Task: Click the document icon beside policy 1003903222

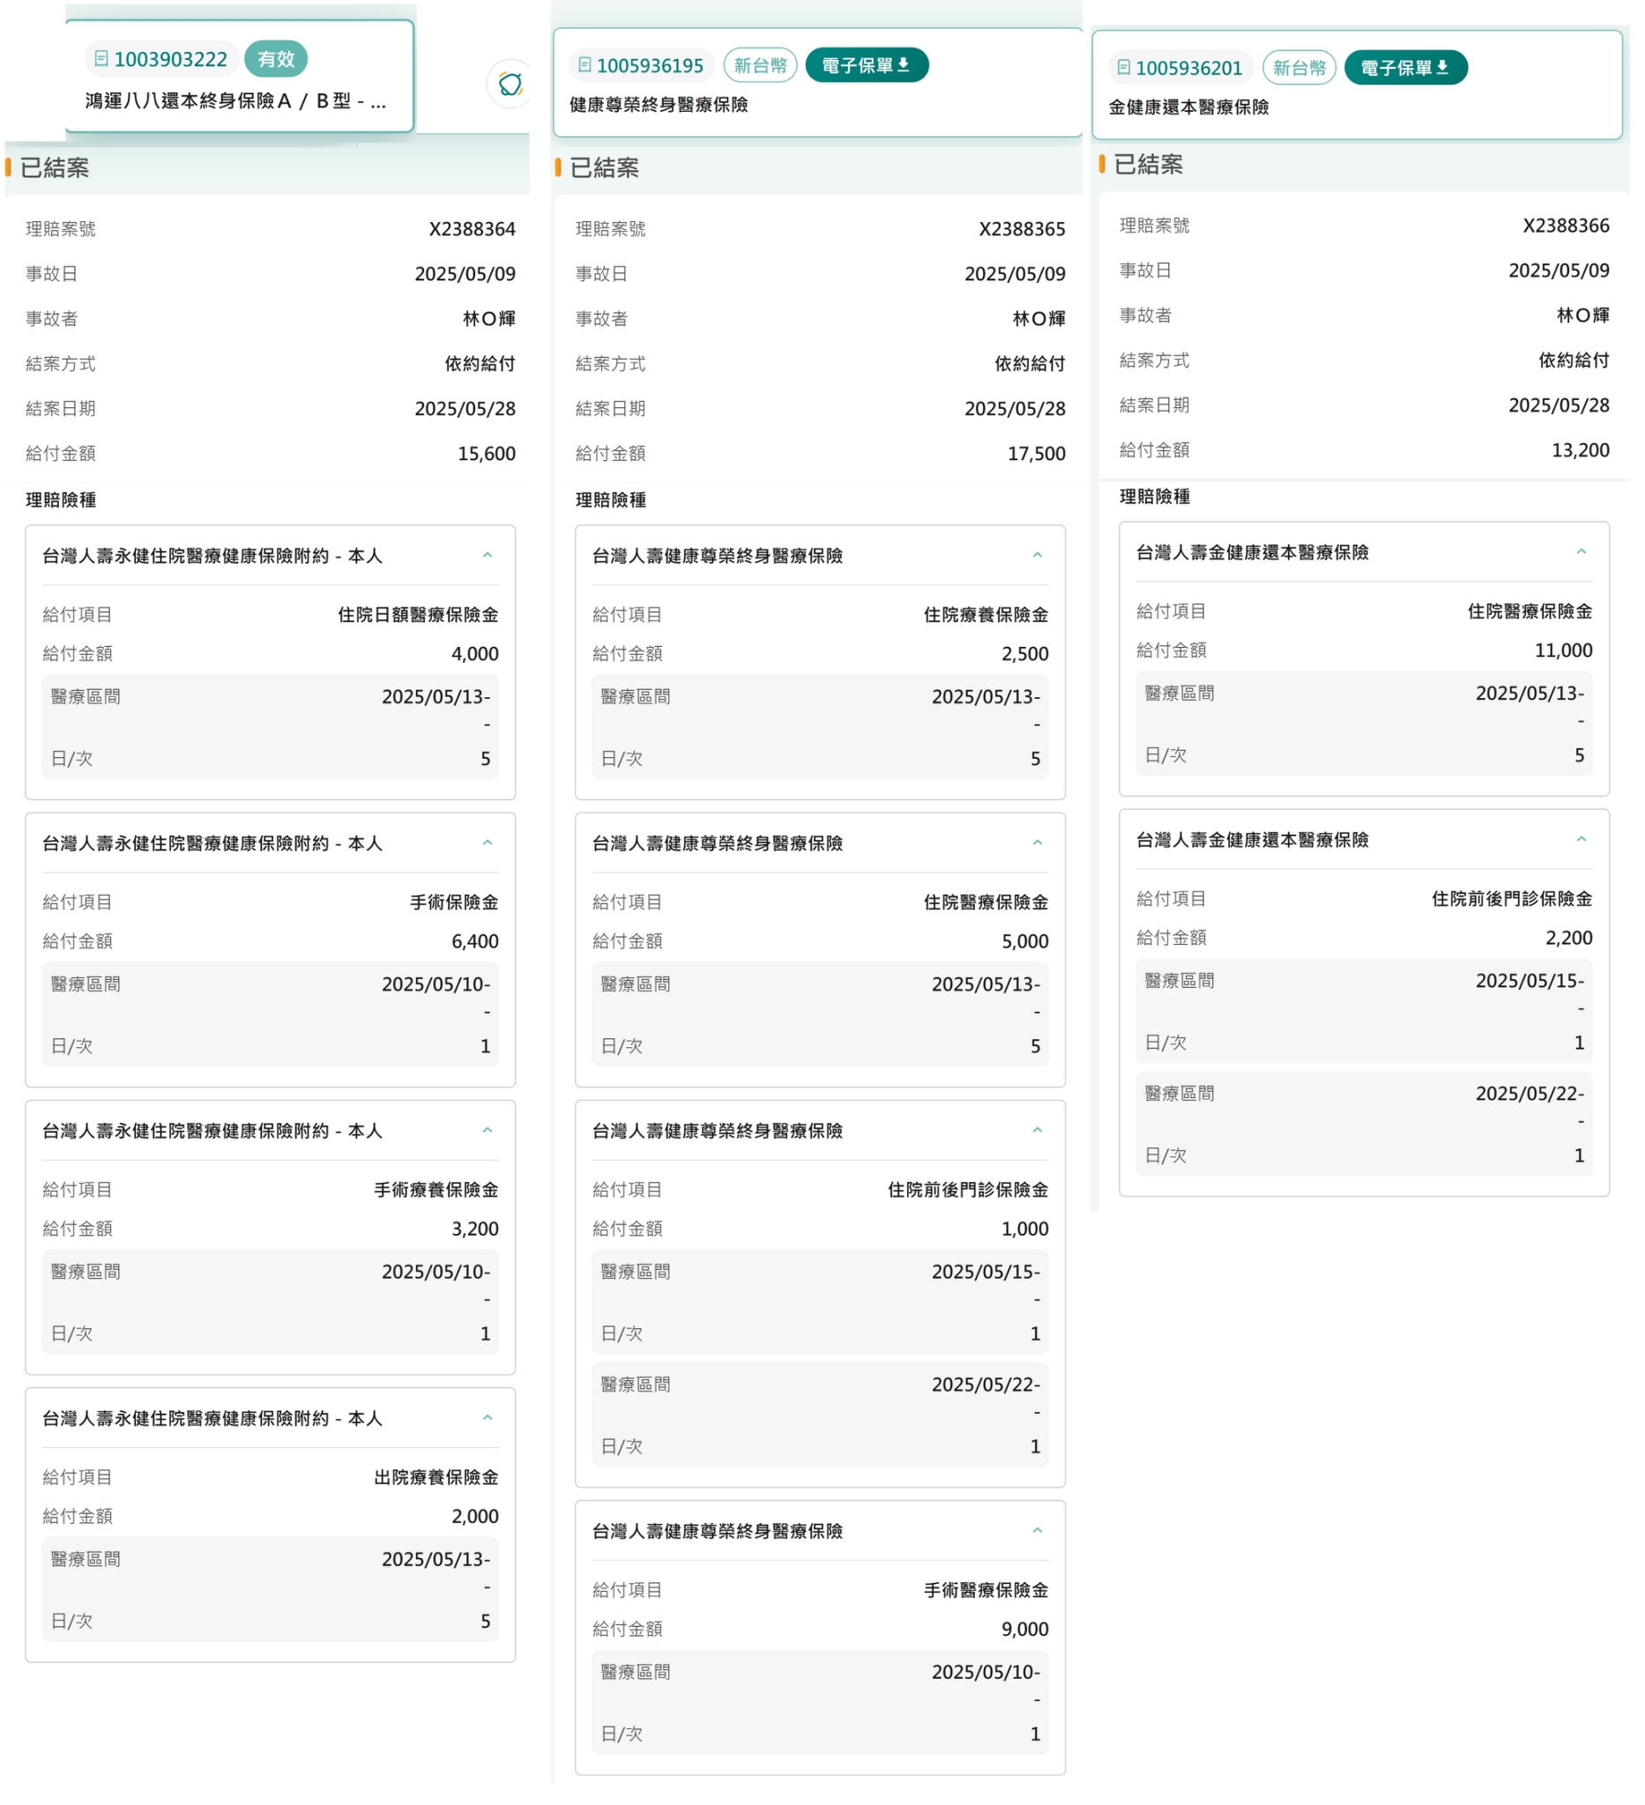Action: [x=101, y=59]
